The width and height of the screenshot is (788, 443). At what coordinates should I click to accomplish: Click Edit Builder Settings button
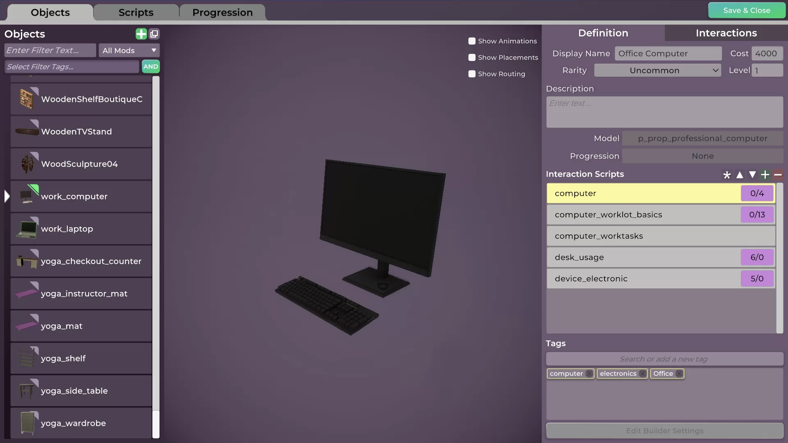tap(664, 430)
